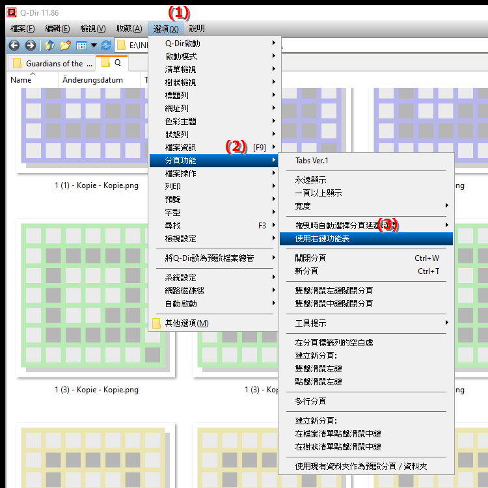Open the 拖曳時自動選擇分頁延遲時間 submenu
This screenshot has width=488, height=488.
(x=366, y=225)
